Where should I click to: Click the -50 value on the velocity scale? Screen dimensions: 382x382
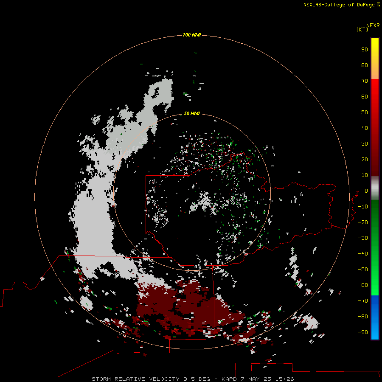[x=363, y=270]
